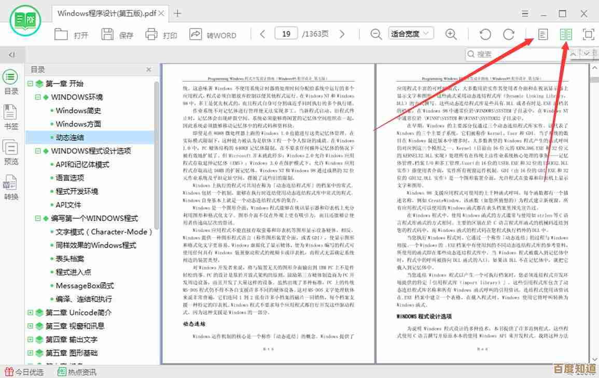This screenshot has width=599, height=378.
Task: Click the Convert to WORD icon
Action: pos(196,35)
